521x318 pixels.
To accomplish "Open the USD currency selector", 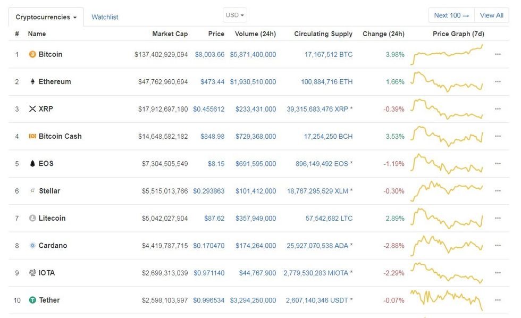I will pyautogui.click(x=234, y=15).
